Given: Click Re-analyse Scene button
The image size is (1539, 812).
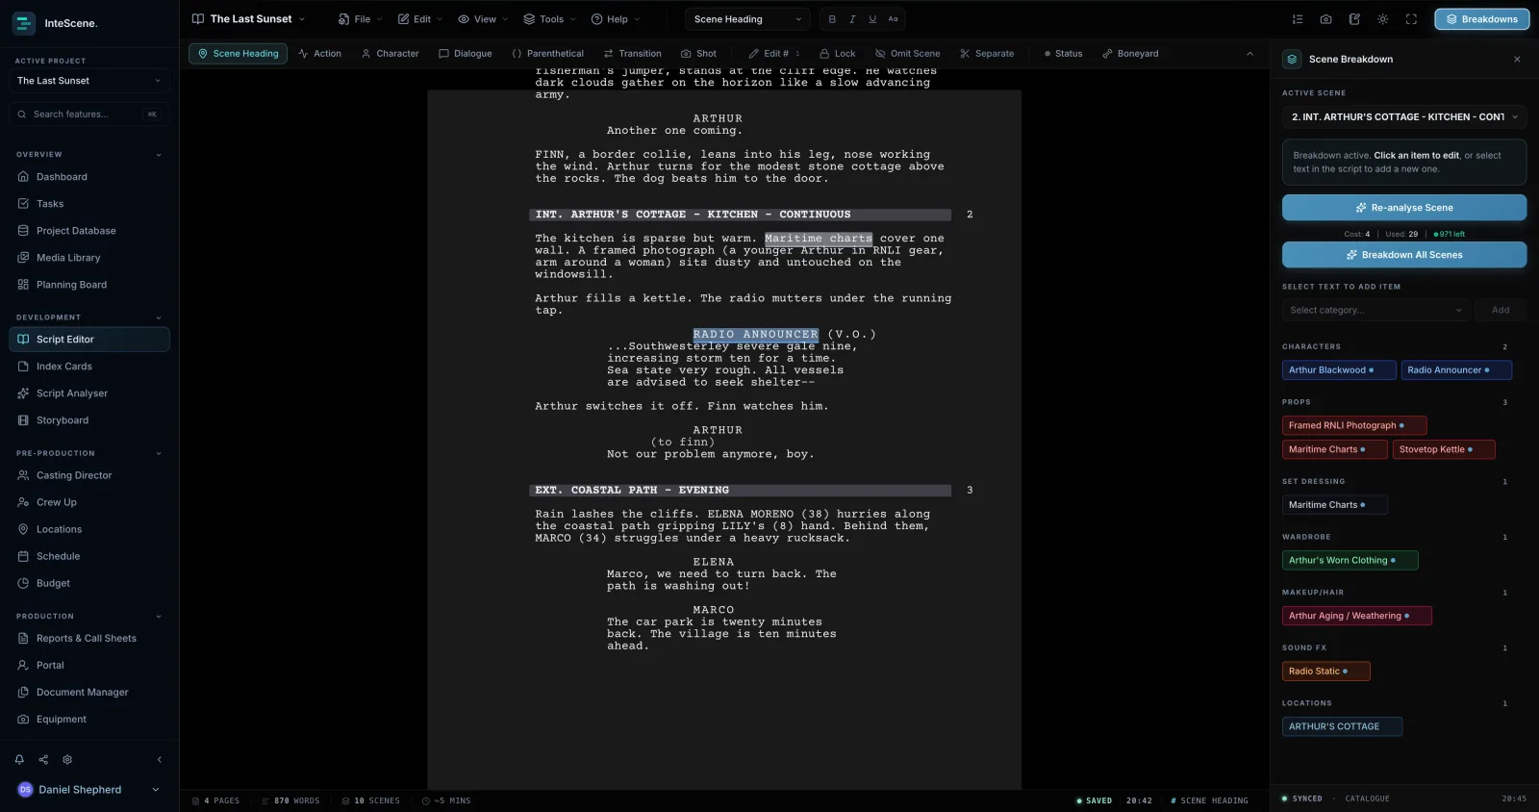Looking at the screenshot, I should pyautogui.click(x=1404, y=208).
